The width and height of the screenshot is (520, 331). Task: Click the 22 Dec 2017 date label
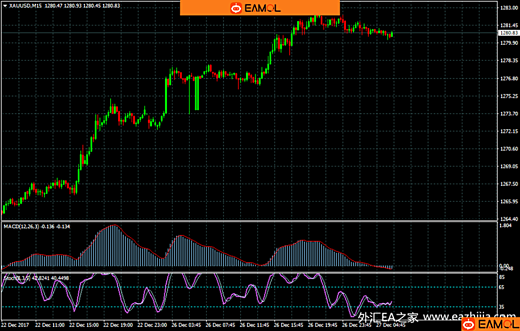click(x=16, y=324)
